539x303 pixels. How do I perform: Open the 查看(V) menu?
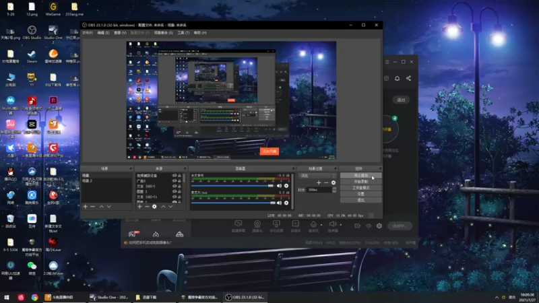[x=120, y=33]
